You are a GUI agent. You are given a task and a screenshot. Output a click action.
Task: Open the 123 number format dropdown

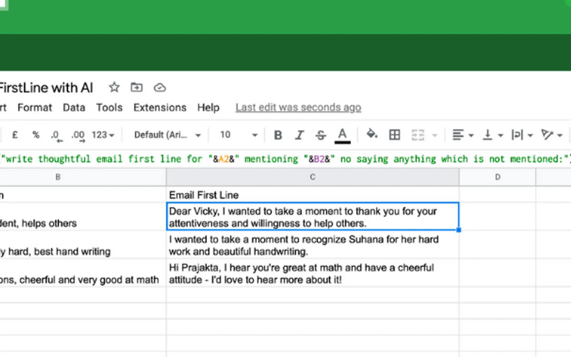coord(103,135)
